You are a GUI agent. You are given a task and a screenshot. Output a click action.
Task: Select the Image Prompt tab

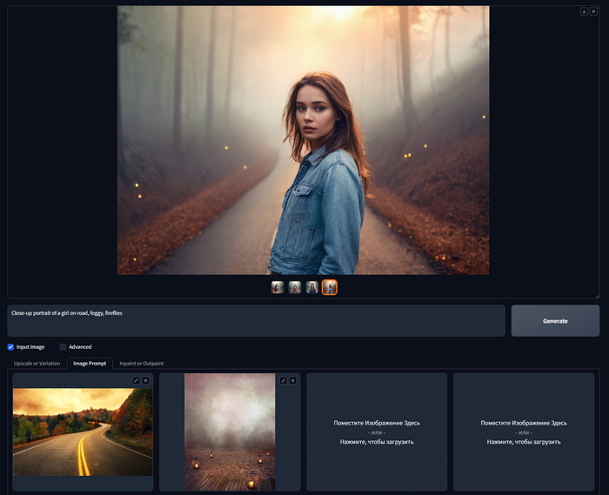[x=90, y=364]
